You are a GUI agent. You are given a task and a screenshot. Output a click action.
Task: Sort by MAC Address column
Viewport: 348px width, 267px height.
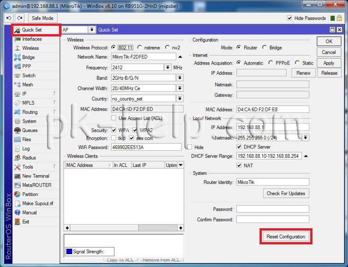pyautogui.click(x=88, y=165)
